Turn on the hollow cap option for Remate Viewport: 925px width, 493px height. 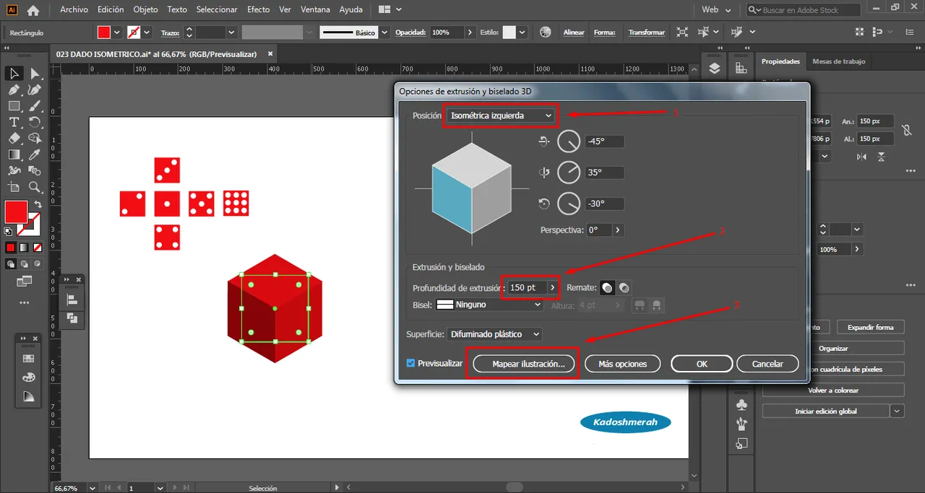point(624,287)
